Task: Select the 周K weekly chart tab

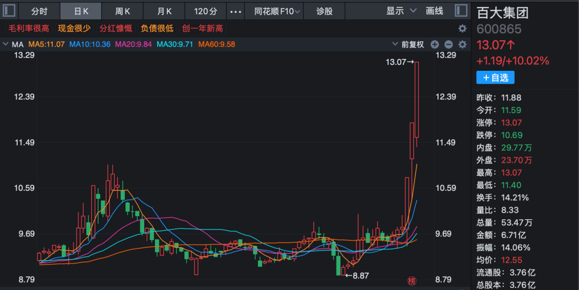Action: tap(123, 11)
